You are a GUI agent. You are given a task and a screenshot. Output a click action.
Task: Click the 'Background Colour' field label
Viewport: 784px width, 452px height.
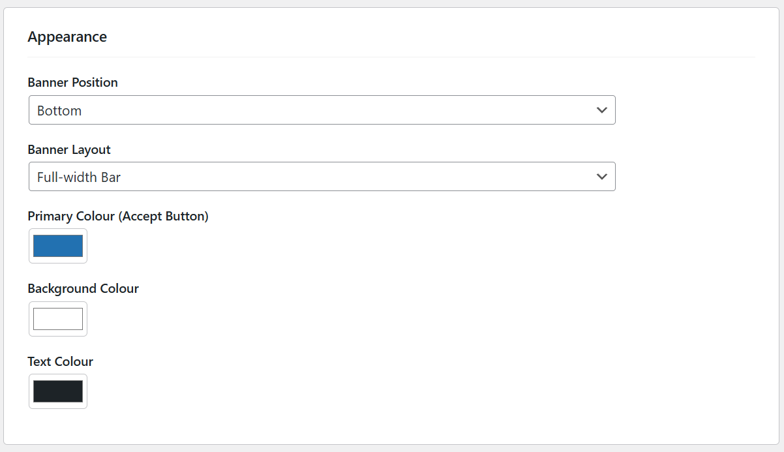(83, 289)
